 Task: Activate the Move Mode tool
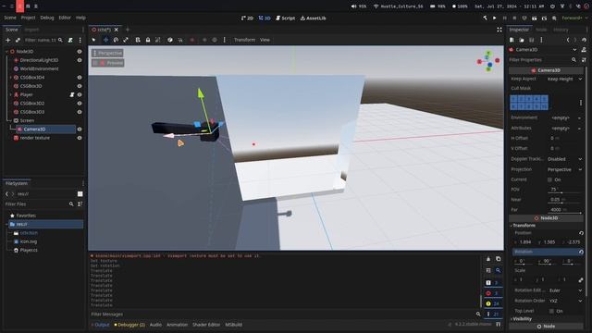click(x=105, y=40)
